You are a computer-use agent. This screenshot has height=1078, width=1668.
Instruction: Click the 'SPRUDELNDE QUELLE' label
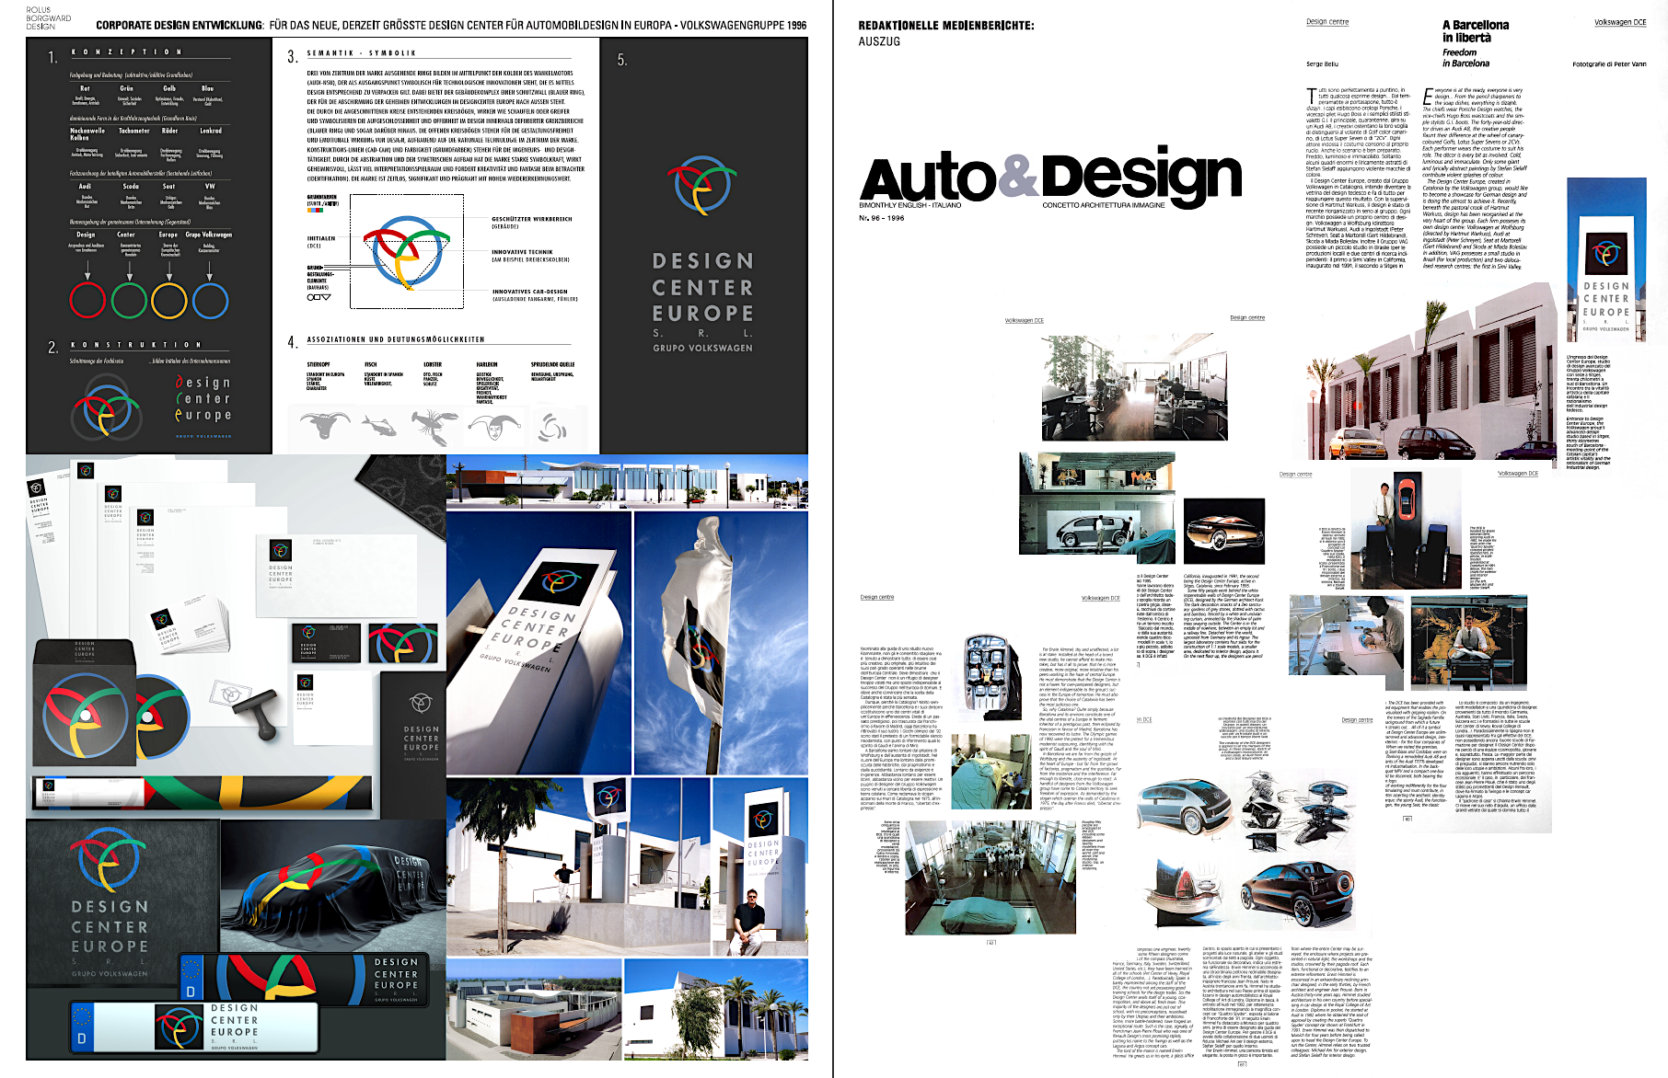click(552, 364)
